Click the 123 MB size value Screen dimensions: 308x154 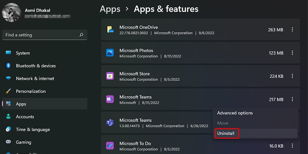point(276,53)
